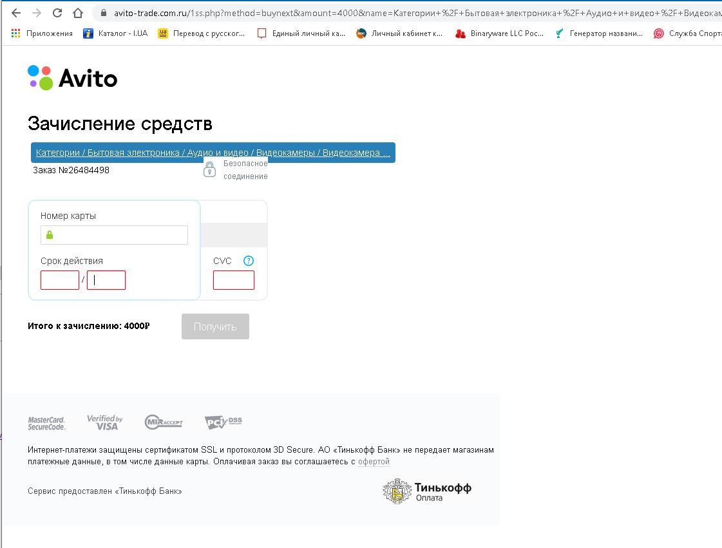Focus the expiry month field
The width and height of the screenshot is (722, 548).
pos(60,280)
